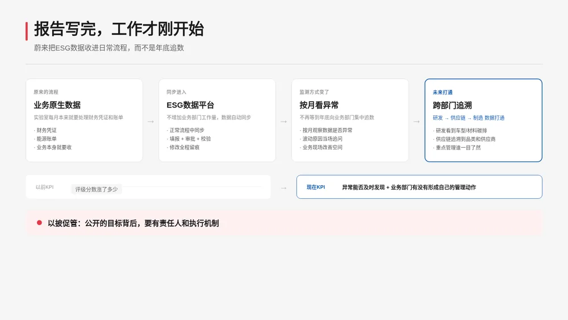This screenshot has height=320, width=568.
Task: Click the title "报告写完，工作才刚开始"
Action: tap(119, 29)
